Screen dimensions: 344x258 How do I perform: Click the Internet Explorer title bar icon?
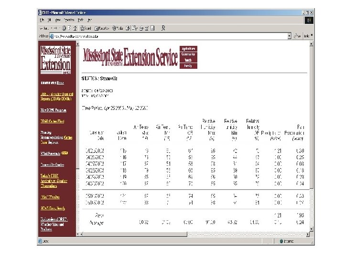click(40, 12)
